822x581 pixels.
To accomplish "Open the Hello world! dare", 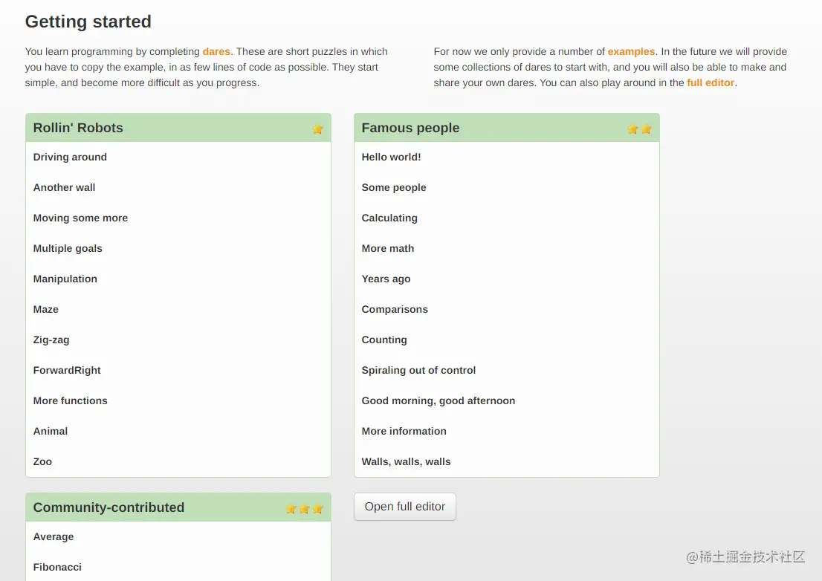I will [391, 157].
